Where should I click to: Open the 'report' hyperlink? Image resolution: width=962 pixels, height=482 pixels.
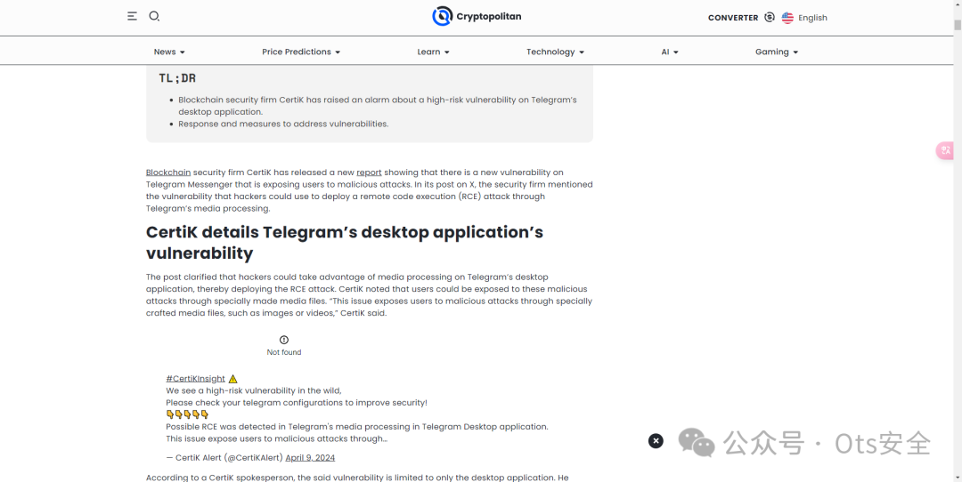pos(369,173)
